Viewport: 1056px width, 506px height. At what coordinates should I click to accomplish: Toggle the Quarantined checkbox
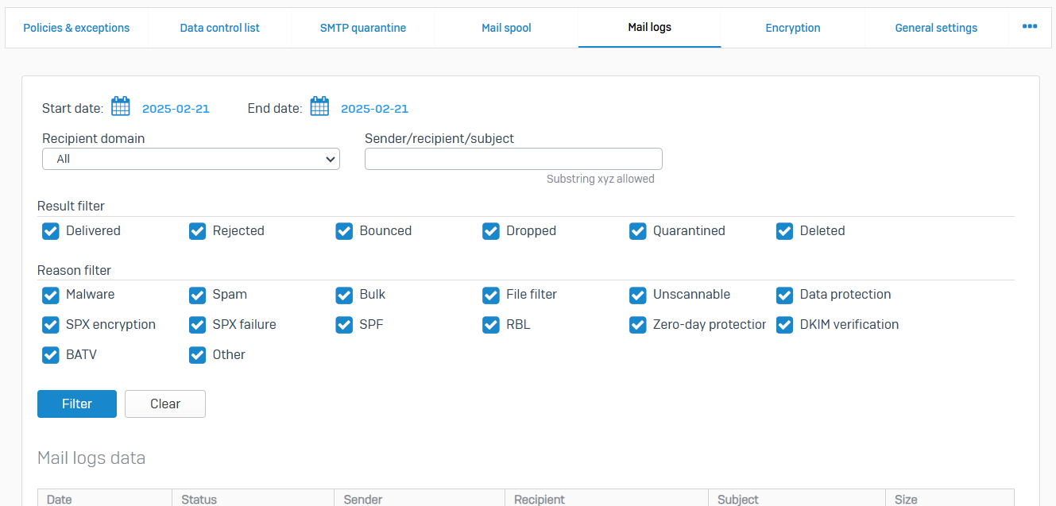637,231
